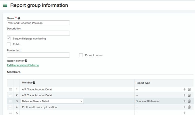Viewport: 195px width, 115px height.
Task: Click the help icon next to Name
Action: (x=19, y=18)
